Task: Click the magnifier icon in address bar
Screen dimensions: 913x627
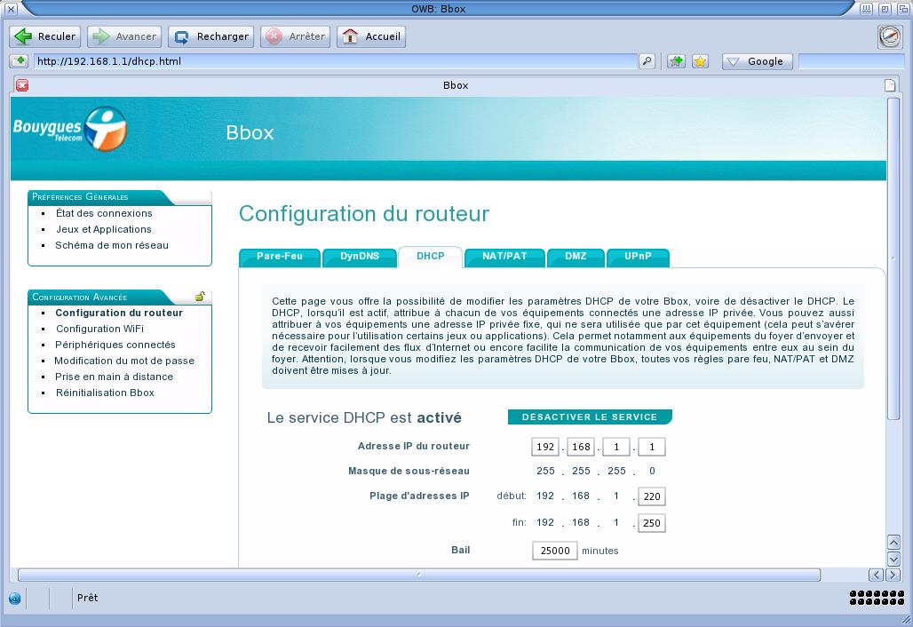Action: pos(647,61)
